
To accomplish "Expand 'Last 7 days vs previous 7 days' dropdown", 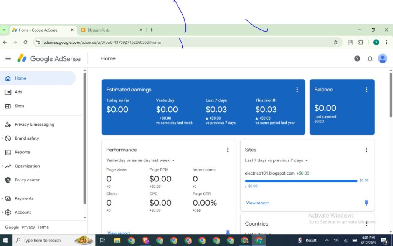I will 276,160.
